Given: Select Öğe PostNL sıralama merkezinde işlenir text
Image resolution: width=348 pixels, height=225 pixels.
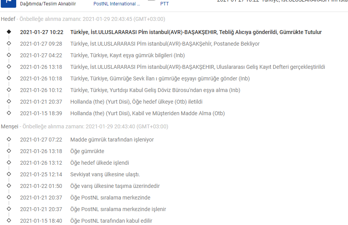Looking at the screenshot, I should click(118, 209).
